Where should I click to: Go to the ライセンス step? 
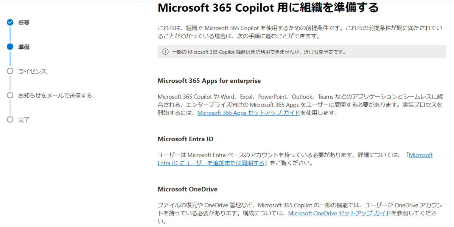pos(33,71)
